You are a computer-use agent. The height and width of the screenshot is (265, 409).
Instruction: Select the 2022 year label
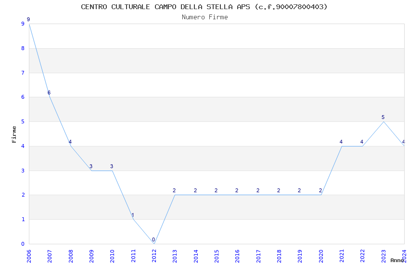[363, 256]
